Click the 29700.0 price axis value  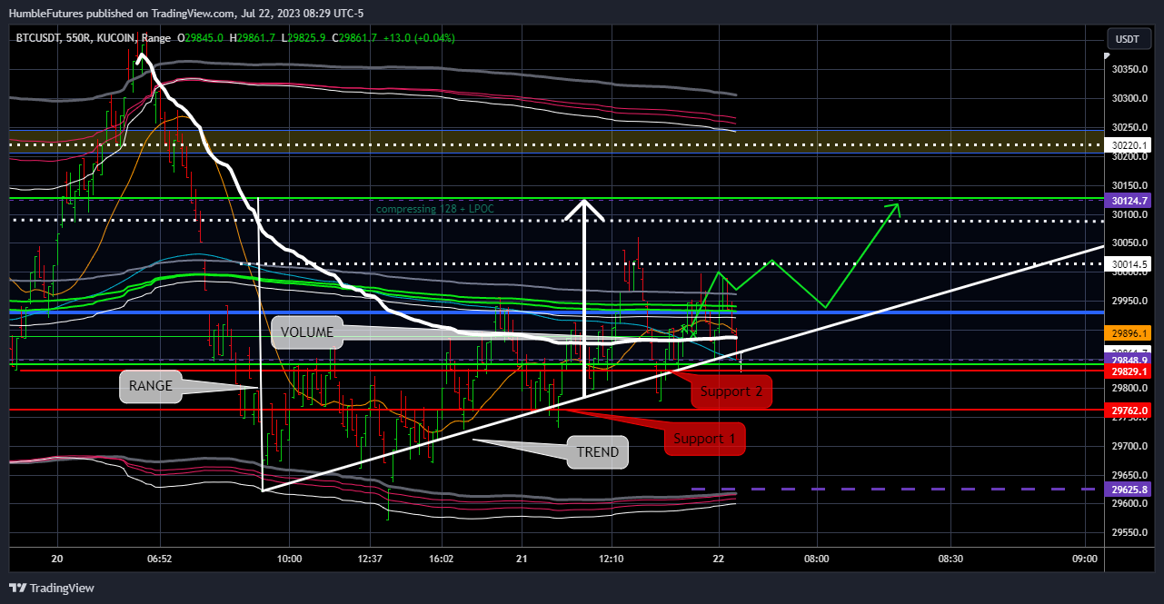[1129, 446]
